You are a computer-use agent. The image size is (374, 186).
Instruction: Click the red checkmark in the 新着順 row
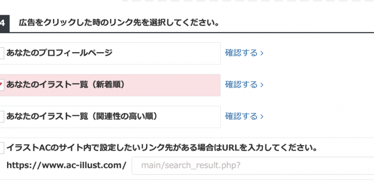[x=1, y=84]
